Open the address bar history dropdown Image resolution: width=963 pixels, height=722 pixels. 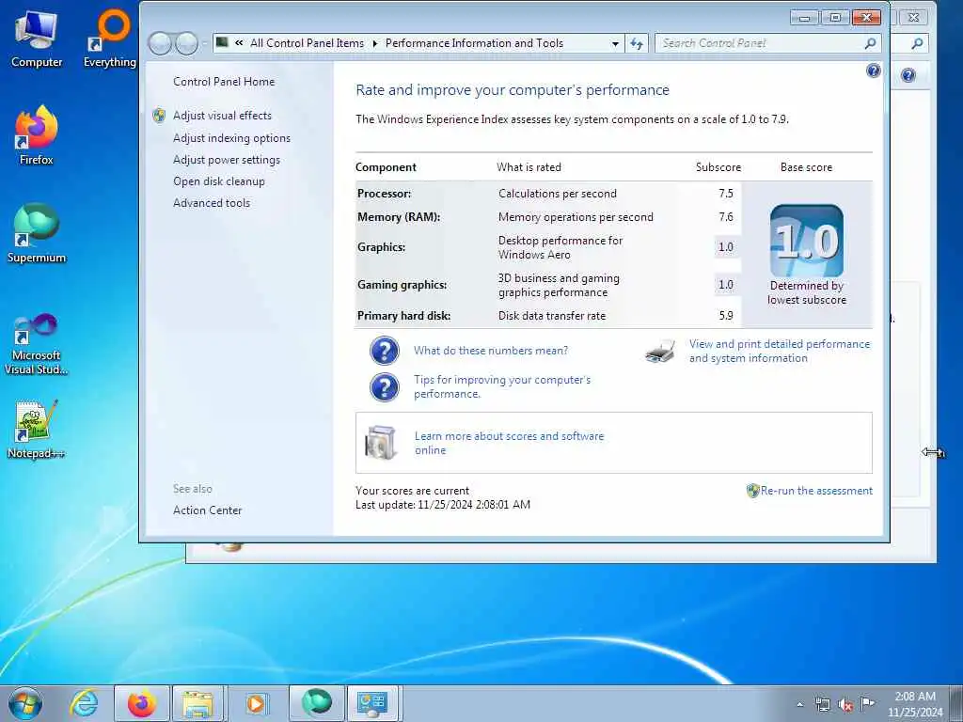(615, 43)
